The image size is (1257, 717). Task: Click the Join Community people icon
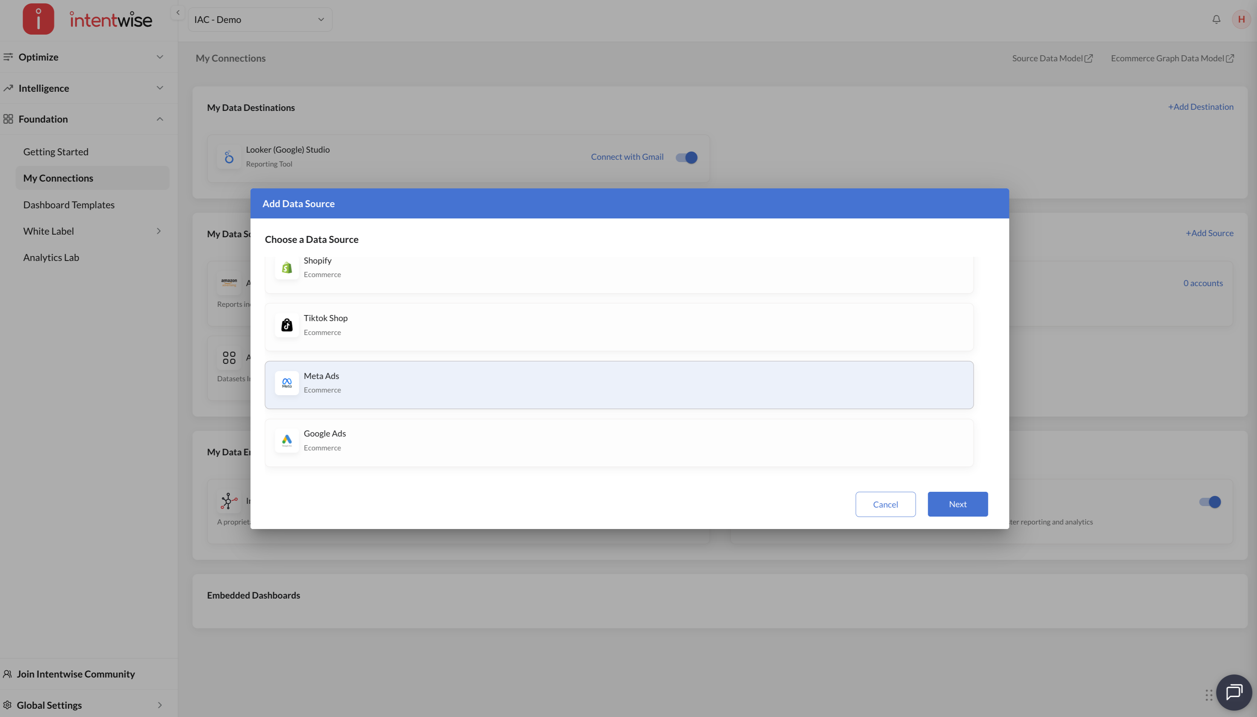pos(8,674)
